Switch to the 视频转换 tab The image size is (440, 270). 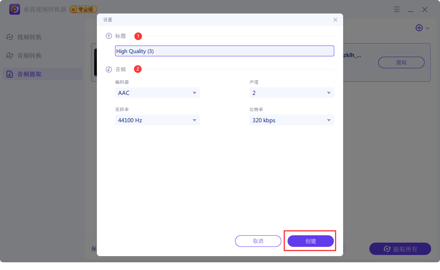point(29,37)
